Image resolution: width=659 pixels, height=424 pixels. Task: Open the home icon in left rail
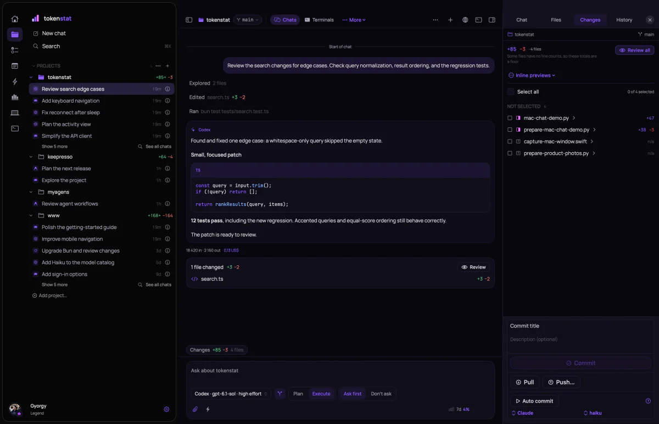pos(15,19)
